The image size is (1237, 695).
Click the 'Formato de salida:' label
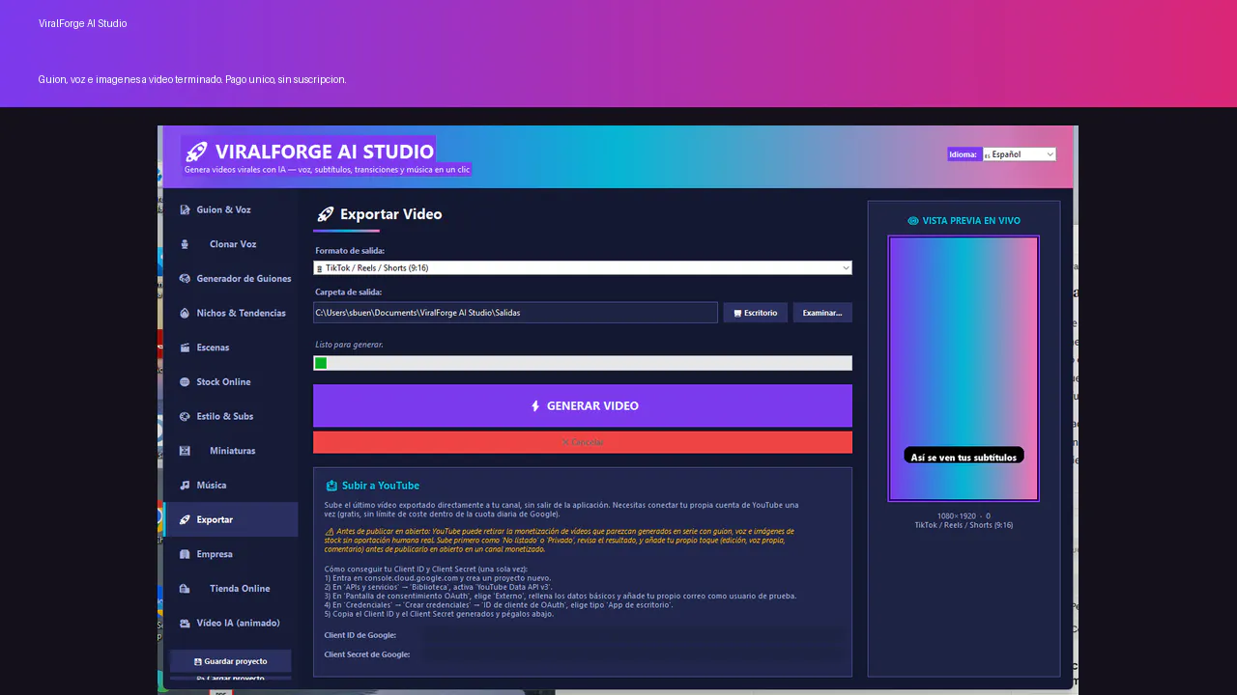[350, 251]
